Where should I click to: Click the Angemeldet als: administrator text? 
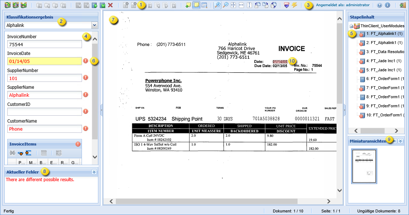coord(343,5)
